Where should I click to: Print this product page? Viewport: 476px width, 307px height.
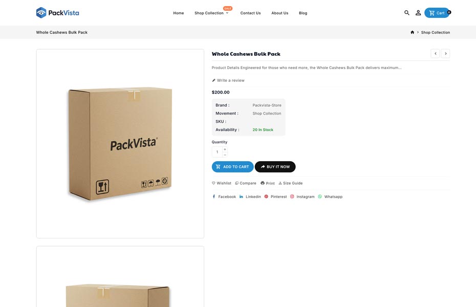(x=268, y=183)
